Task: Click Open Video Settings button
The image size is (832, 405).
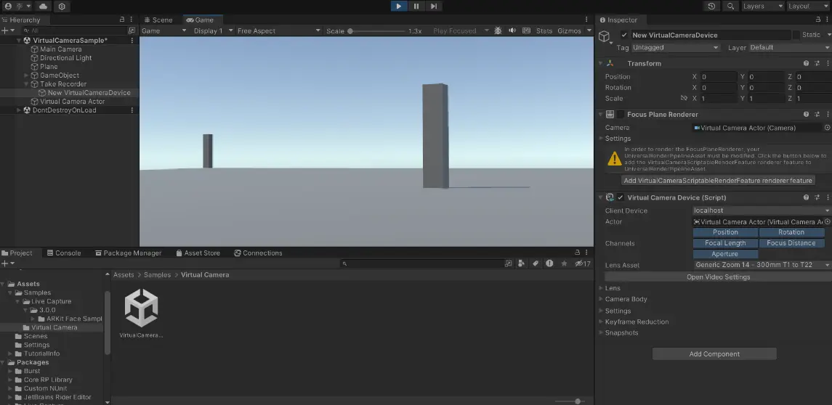Action: coord(718,277)
